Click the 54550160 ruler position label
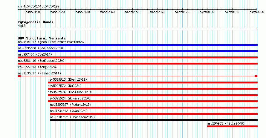Screen dimensions: 266x138 (x=157, y=12)
